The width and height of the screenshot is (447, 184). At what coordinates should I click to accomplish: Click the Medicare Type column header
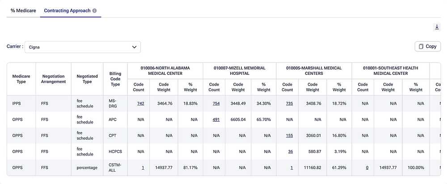pos(21,79)
